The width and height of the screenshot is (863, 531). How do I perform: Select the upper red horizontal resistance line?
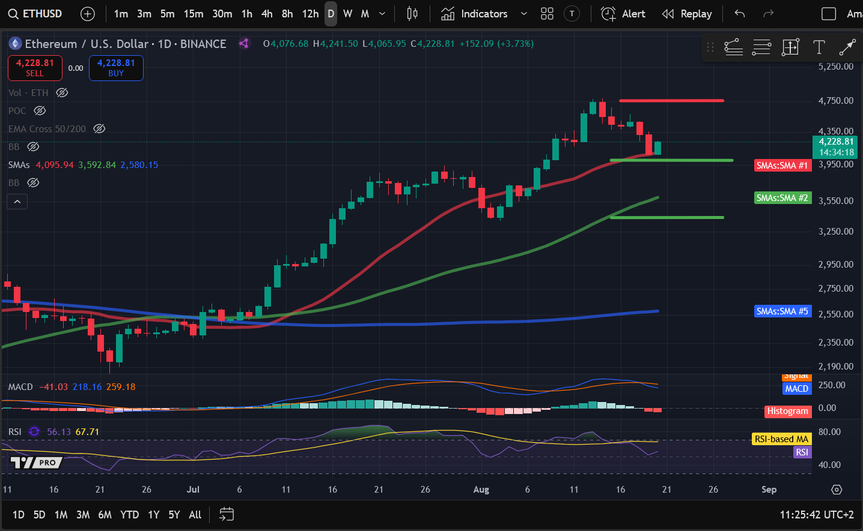[671, 101]
